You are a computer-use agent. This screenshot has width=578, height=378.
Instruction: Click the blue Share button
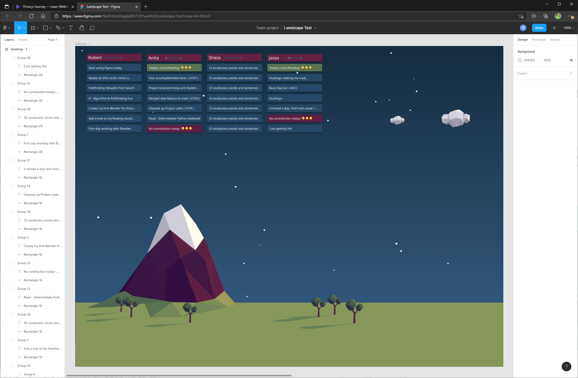tap(539, 28)
